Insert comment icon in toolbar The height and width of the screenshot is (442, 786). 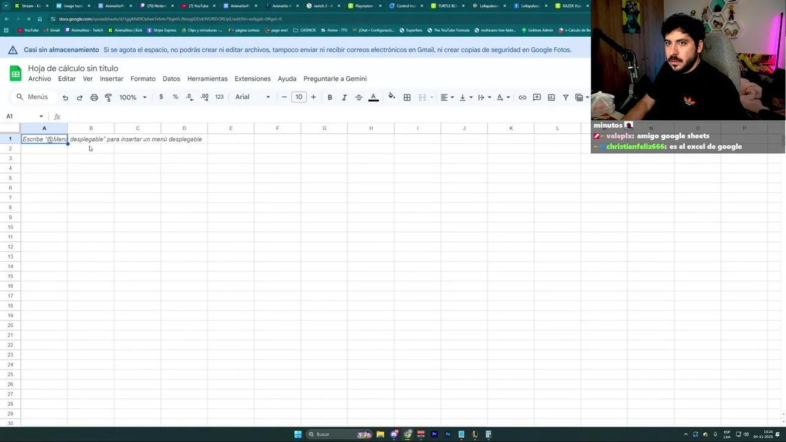(537, 97)
